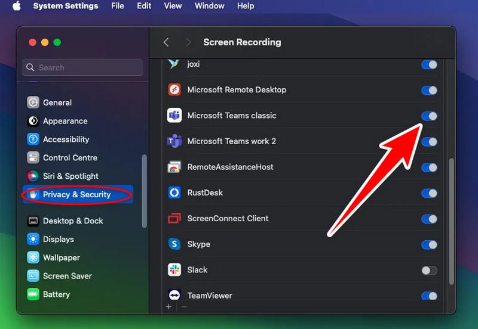The height and width of the screenshot is (329, 478).
Task: Open the Window menu
Action: coord(210,6)
